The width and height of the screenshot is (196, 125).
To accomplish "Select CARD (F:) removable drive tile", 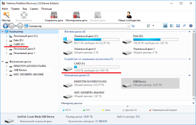I will [91, 67].
